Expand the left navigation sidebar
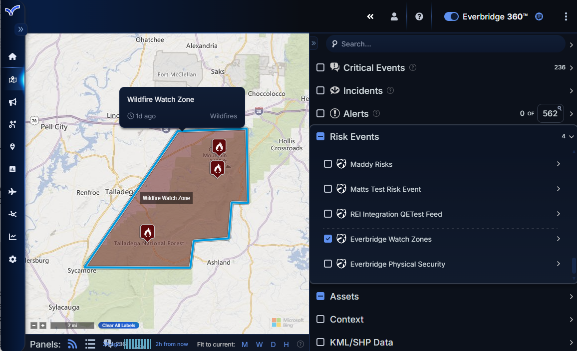Image resolution: width=577 pixels, height=351 pixels. pos(20,29)
